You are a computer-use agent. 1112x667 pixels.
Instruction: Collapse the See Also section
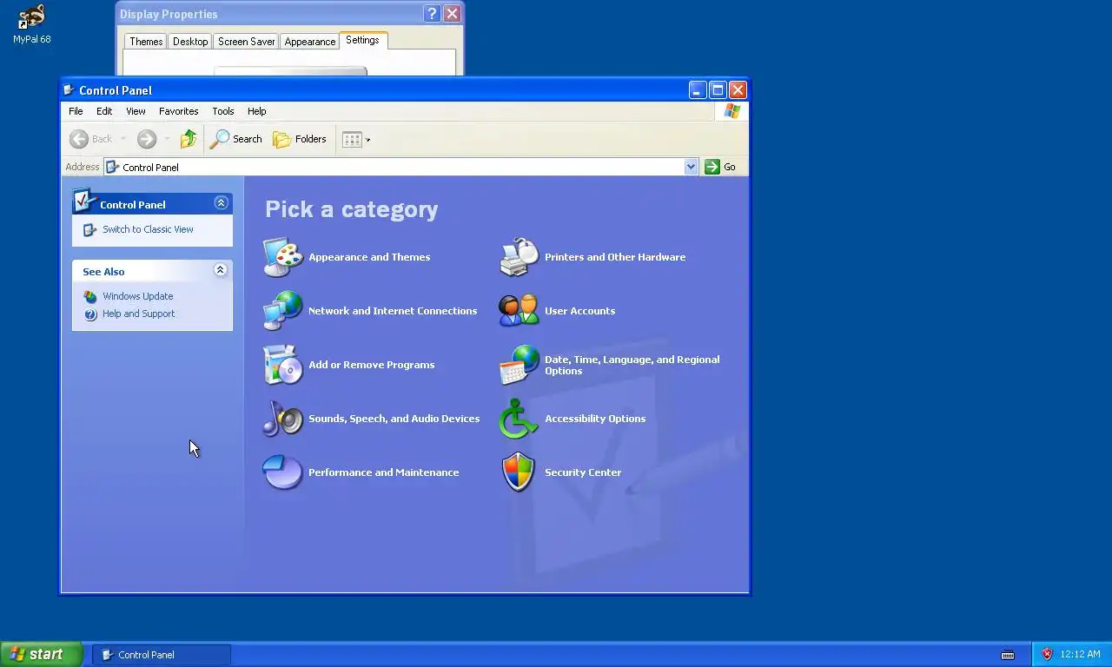pyautogui.click(x=221, y=270)
